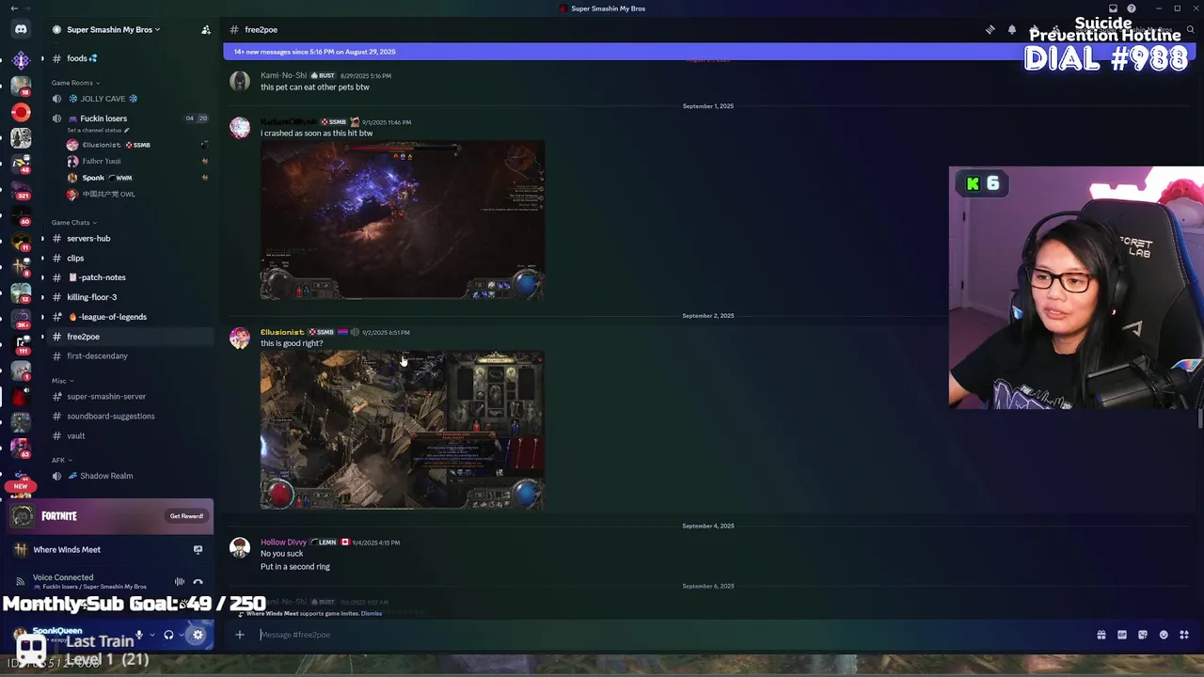Click Get Reward! on Fortnite banner
The image size is (1204, 677).
tap(186, 516)
